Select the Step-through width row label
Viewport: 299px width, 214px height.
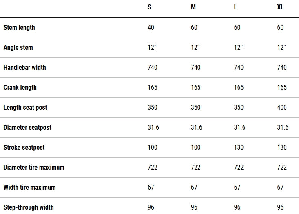(x=29, y=207)
